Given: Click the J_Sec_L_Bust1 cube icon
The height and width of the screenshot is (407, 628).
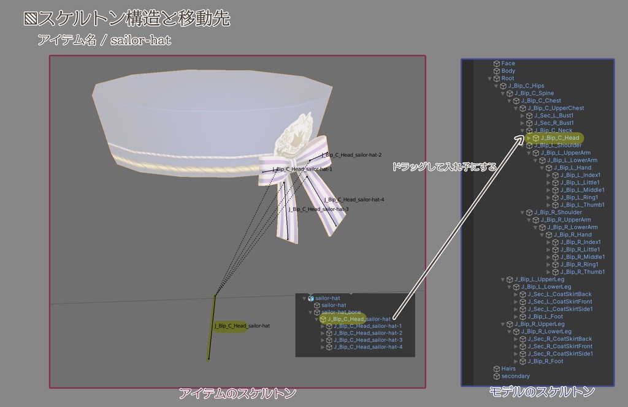Looking at the screenshot, I should click(529, 116).
